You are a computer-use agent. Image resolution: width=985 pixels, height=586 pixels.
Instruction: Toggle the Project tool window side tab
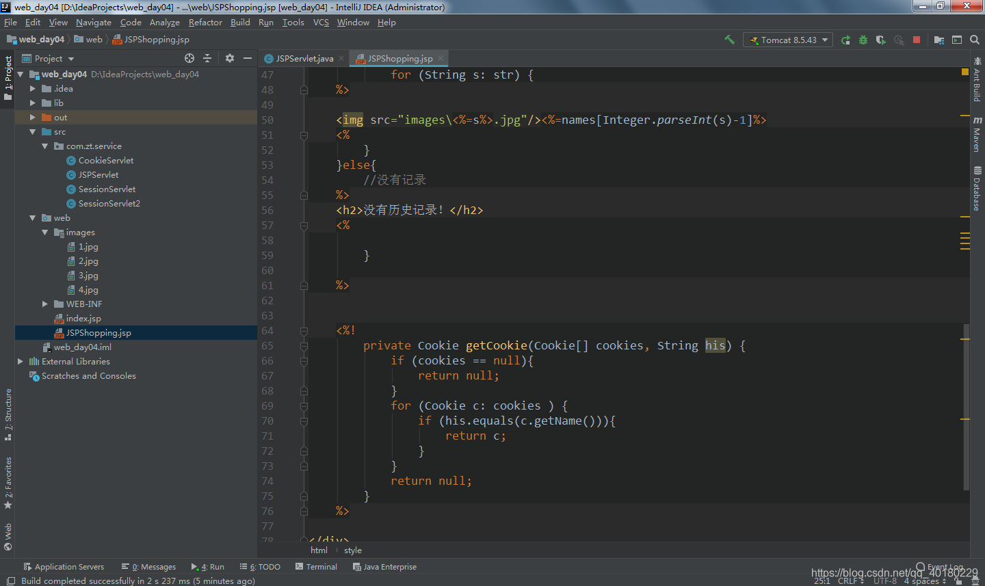8,78
